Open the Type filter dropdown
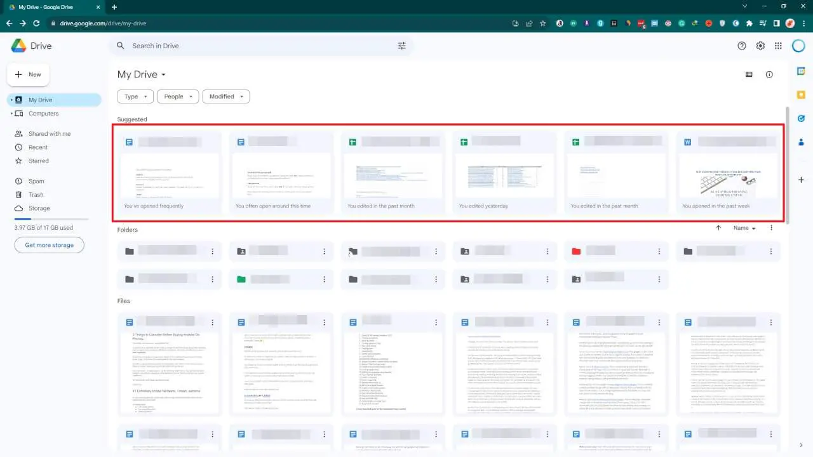The height and width of the screenshot is (457, 813). tap(135, 96)
